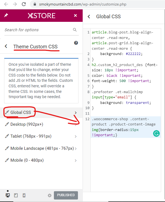
Task: Click the PUBLISHED button
Action: 66,195
